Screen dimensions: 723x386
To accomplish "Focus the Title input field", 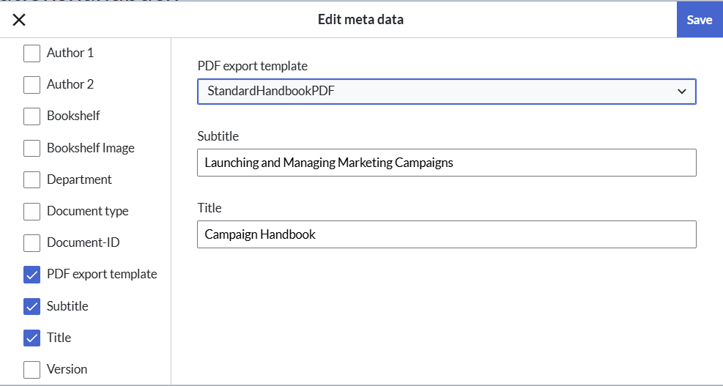I will [446, 234].
